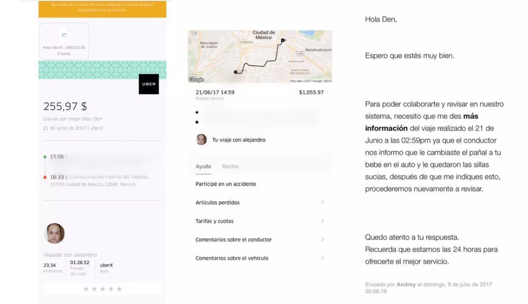528x304 pixels.
Task: Click the 'Hola Den,' greeting in the email
Action: click(x=381, y=20)
